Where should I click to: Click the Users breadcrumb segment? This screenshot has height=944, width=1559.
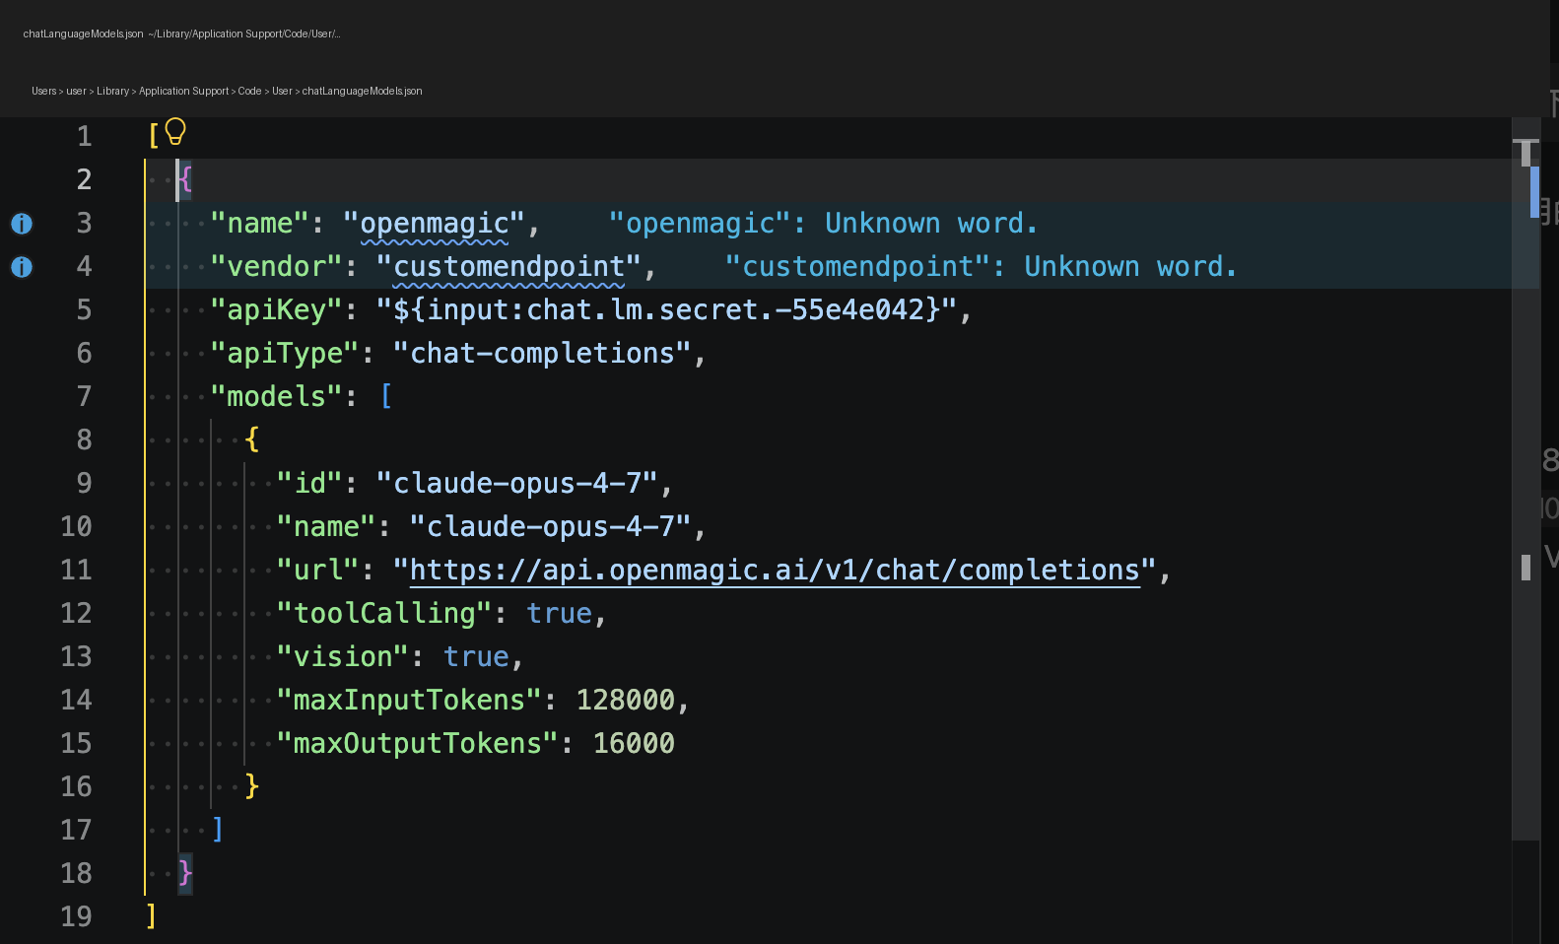click(43, 91)
